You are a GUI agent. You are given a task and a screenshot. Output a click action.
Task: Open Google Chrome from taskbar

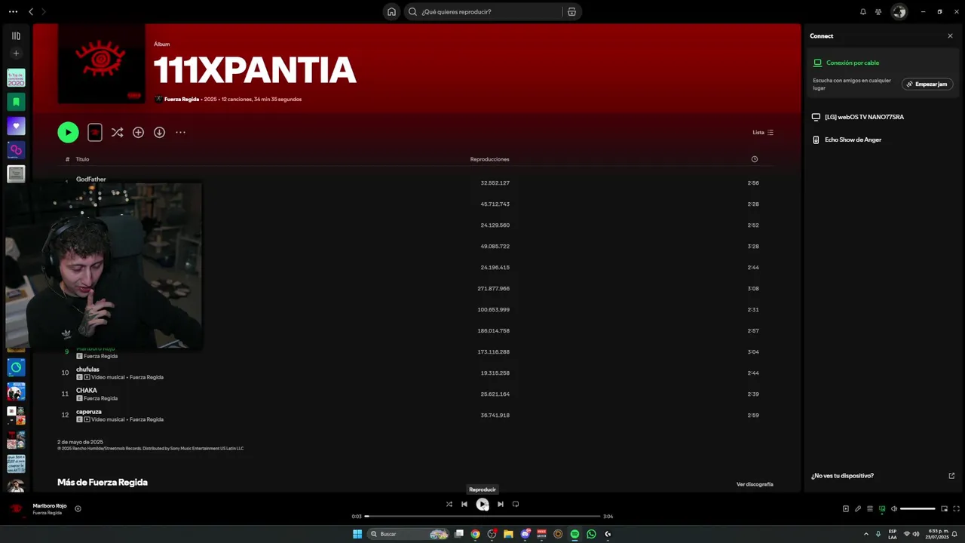475,534
